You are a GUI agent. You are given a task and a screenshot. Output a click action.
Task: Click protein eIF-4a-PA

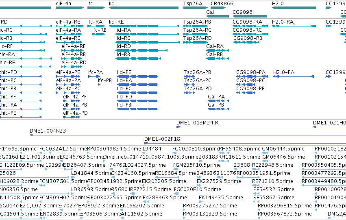pos(68,85)
